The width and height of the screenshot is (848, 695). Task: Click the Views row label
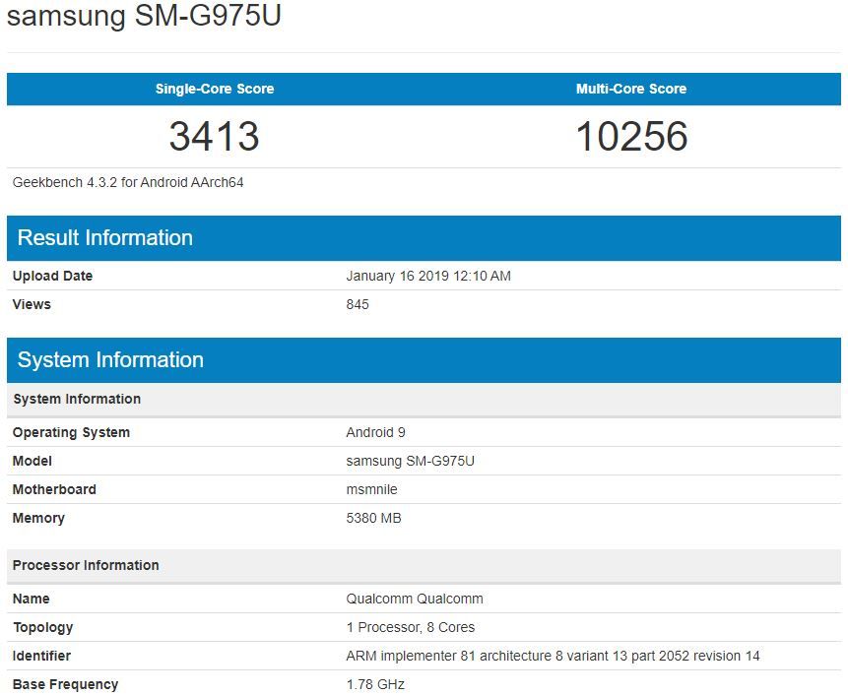coord(32,304)
